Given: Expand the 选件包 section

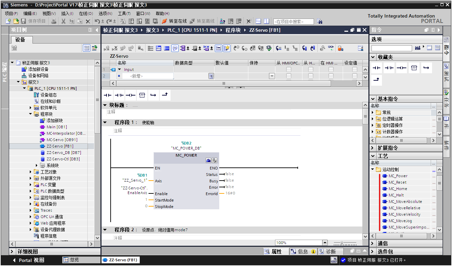Looking at the screenshot, I should tap(373, 251).
